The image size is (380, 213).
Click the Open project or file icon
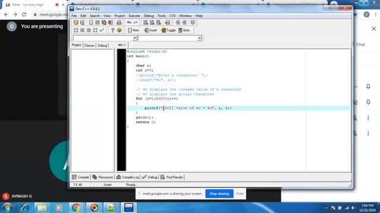(82, 22)
